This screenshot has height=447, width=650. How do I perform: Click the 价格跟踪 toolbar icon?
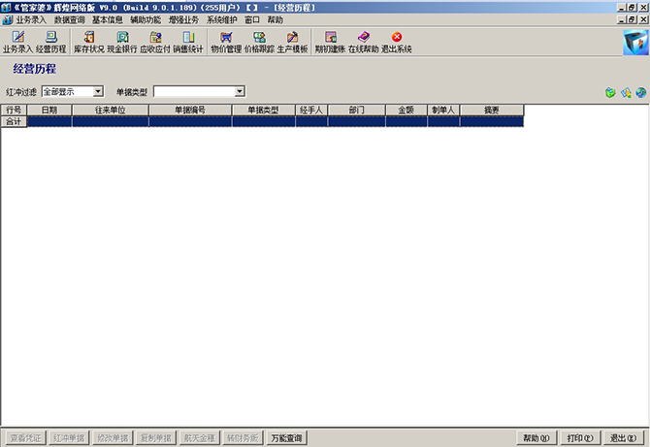click(x=259, y=42)
